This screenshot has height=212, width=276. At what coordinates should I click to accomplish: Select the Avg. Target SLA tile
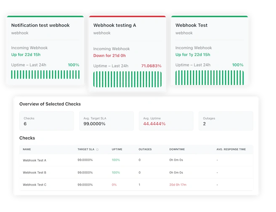click(106, 121)
